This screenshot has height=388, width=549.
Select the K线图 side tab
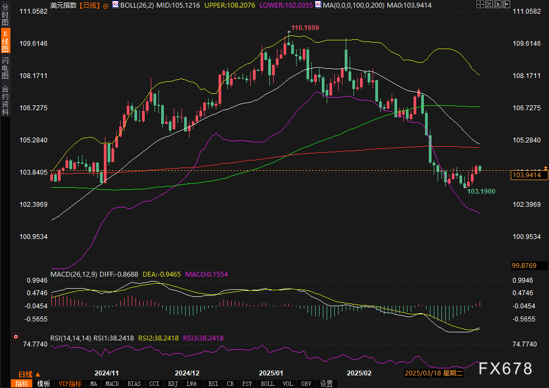pos(5,41)
